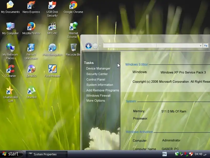This screenshot has width=210, height=158.
Task: Click the refresh button beside address bar
Action: (206, 46)
